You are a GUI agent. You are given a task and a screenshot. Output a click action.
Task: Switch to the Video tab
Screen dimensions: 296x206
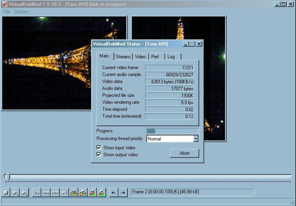(140, 57)
